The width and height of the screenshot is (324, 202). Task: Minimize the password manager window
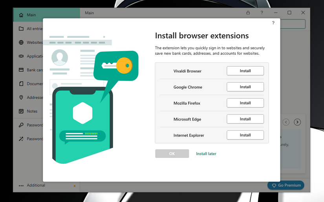click(276, 13)
